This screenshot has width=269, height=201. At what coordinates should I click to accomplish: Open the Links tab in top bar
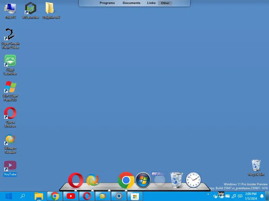pos(151,3)
